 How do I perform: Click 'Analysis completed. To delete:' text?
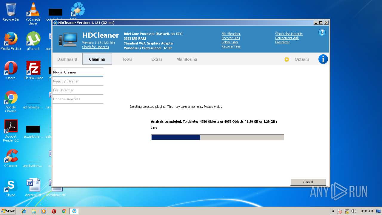point(175,122)
